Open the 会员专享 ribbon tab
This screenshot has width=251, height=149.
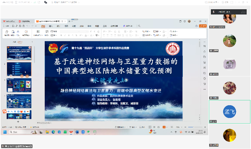pyautogui.click(x=114, y=26)
